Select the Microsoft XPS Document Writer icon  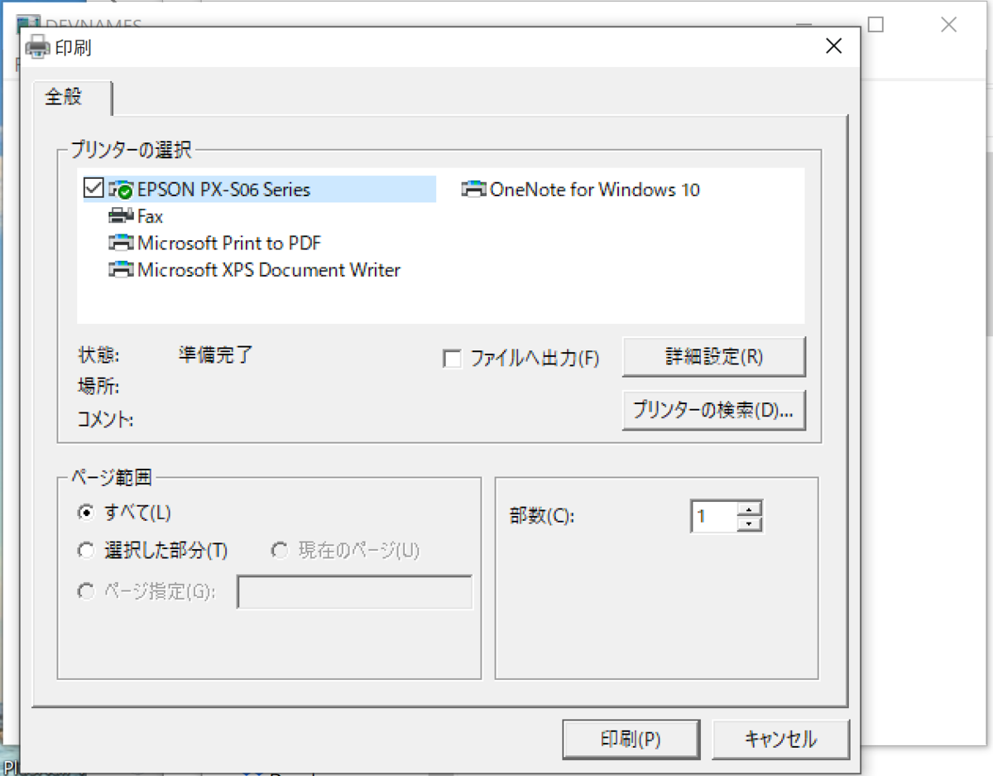coord(121,269)
